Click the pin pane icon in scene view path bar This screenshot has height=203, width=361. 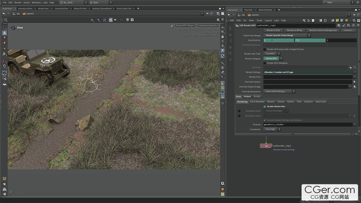208,14
